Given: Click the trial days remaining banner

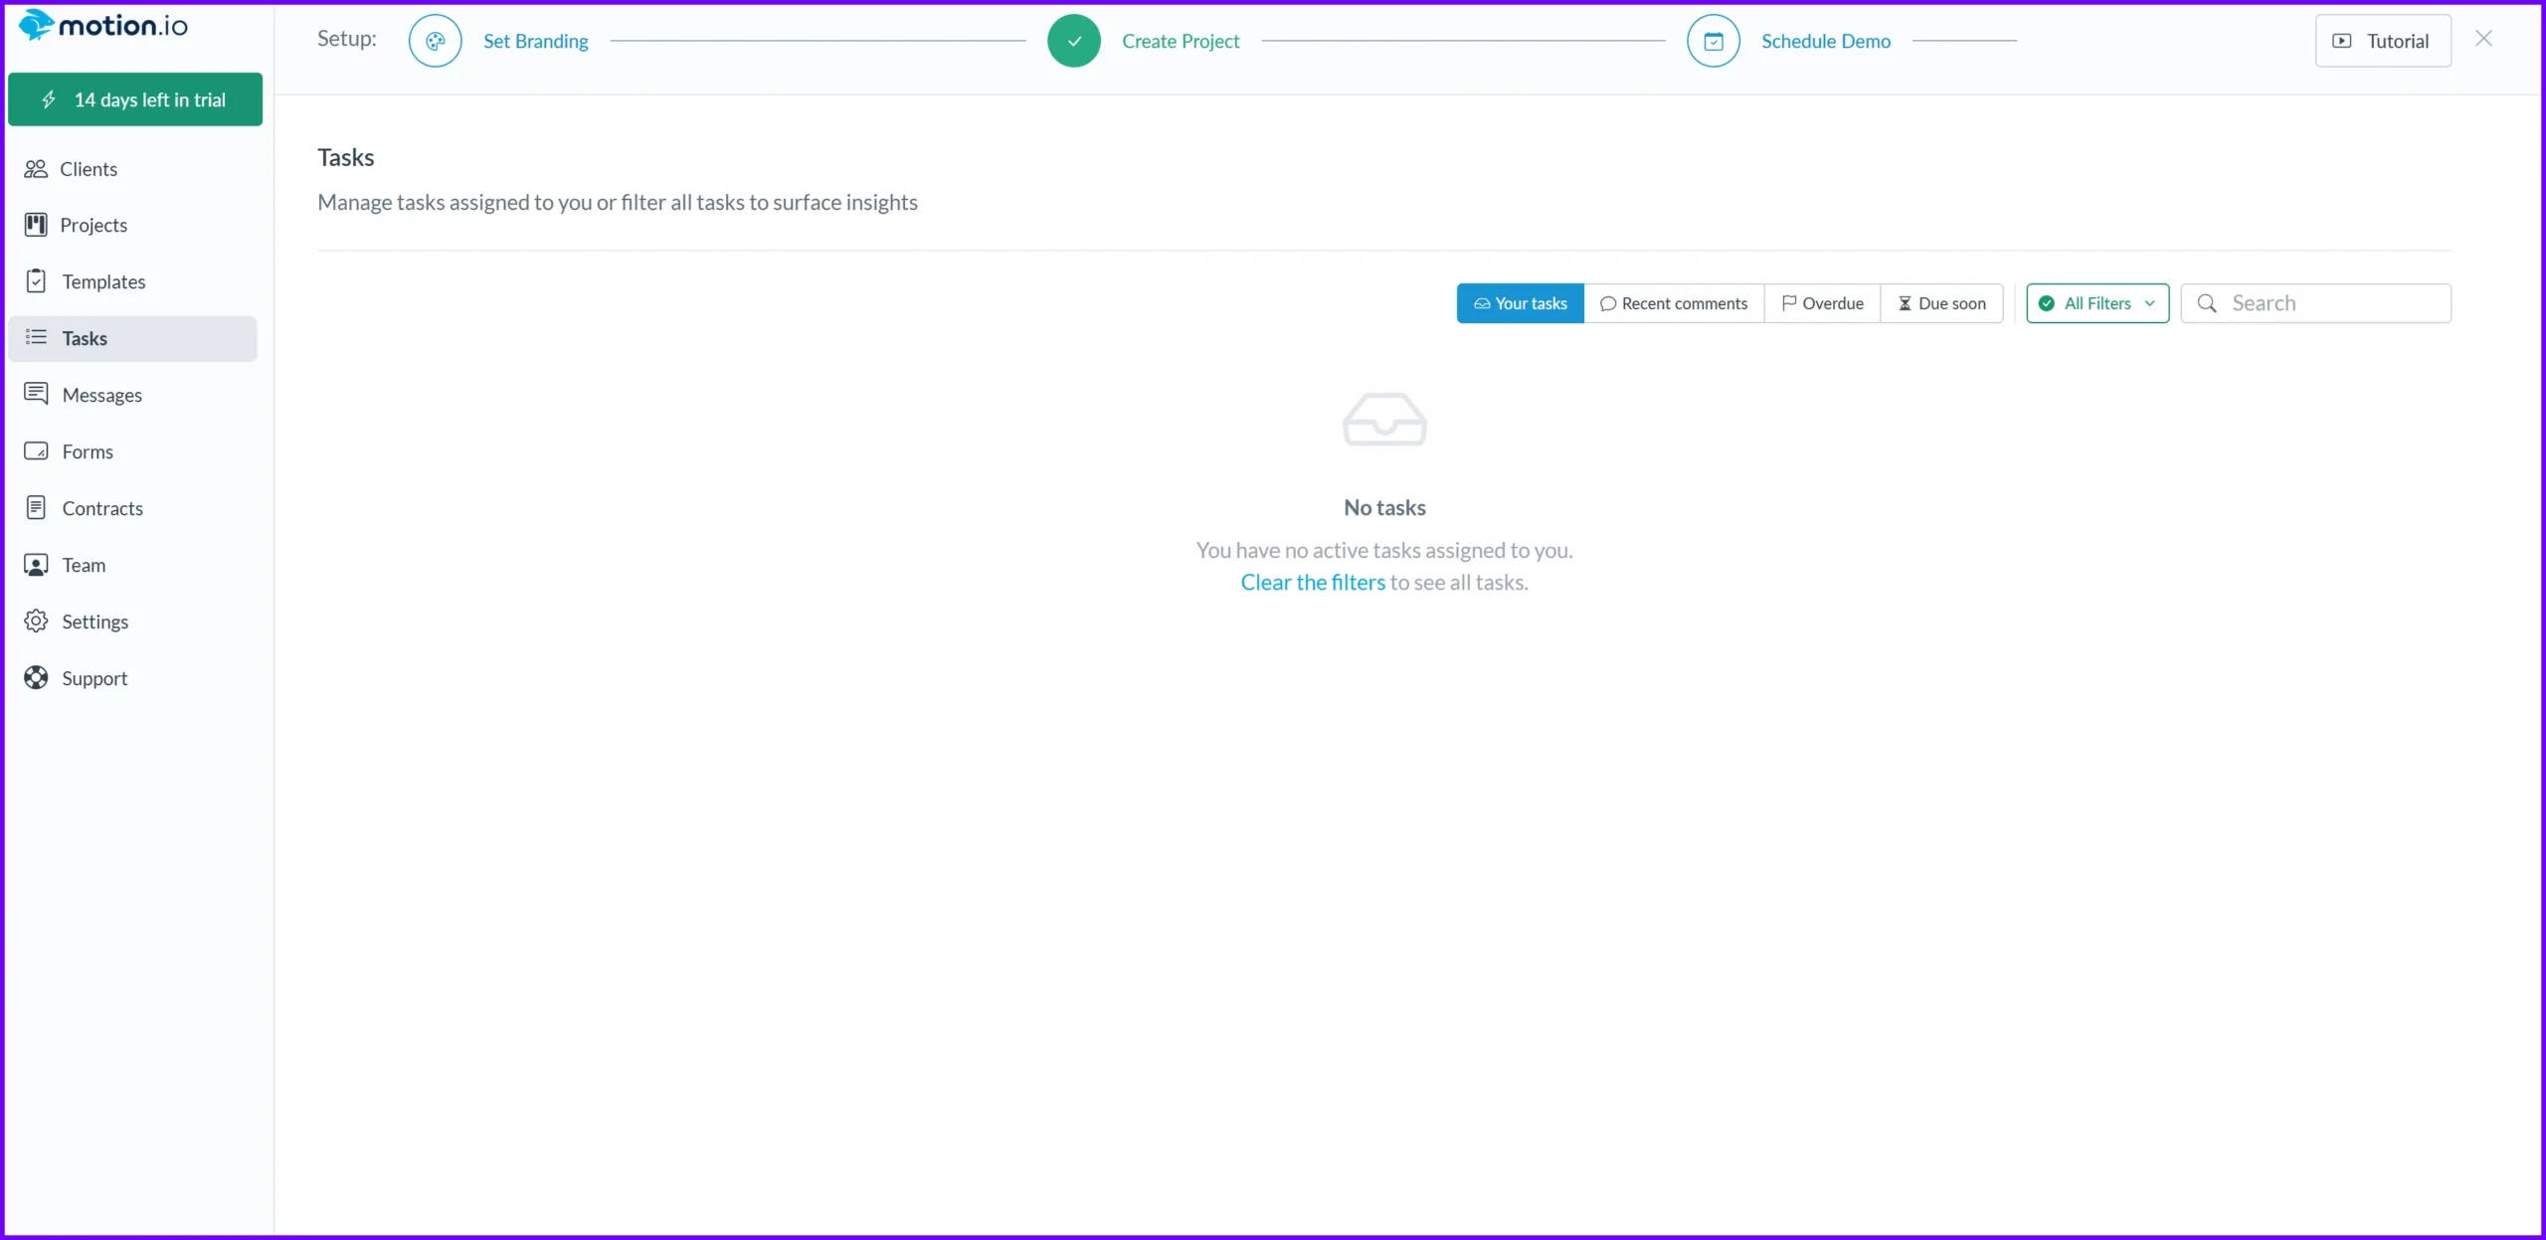Looking at the screenshot, I should click(x=135, y=98).
